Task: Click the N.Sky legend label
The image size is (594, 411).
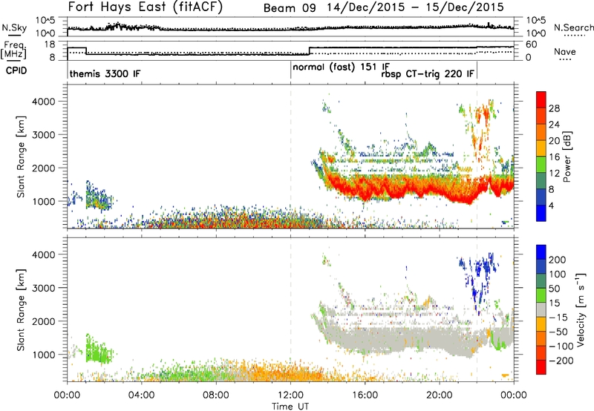Action: pos(14,27)
